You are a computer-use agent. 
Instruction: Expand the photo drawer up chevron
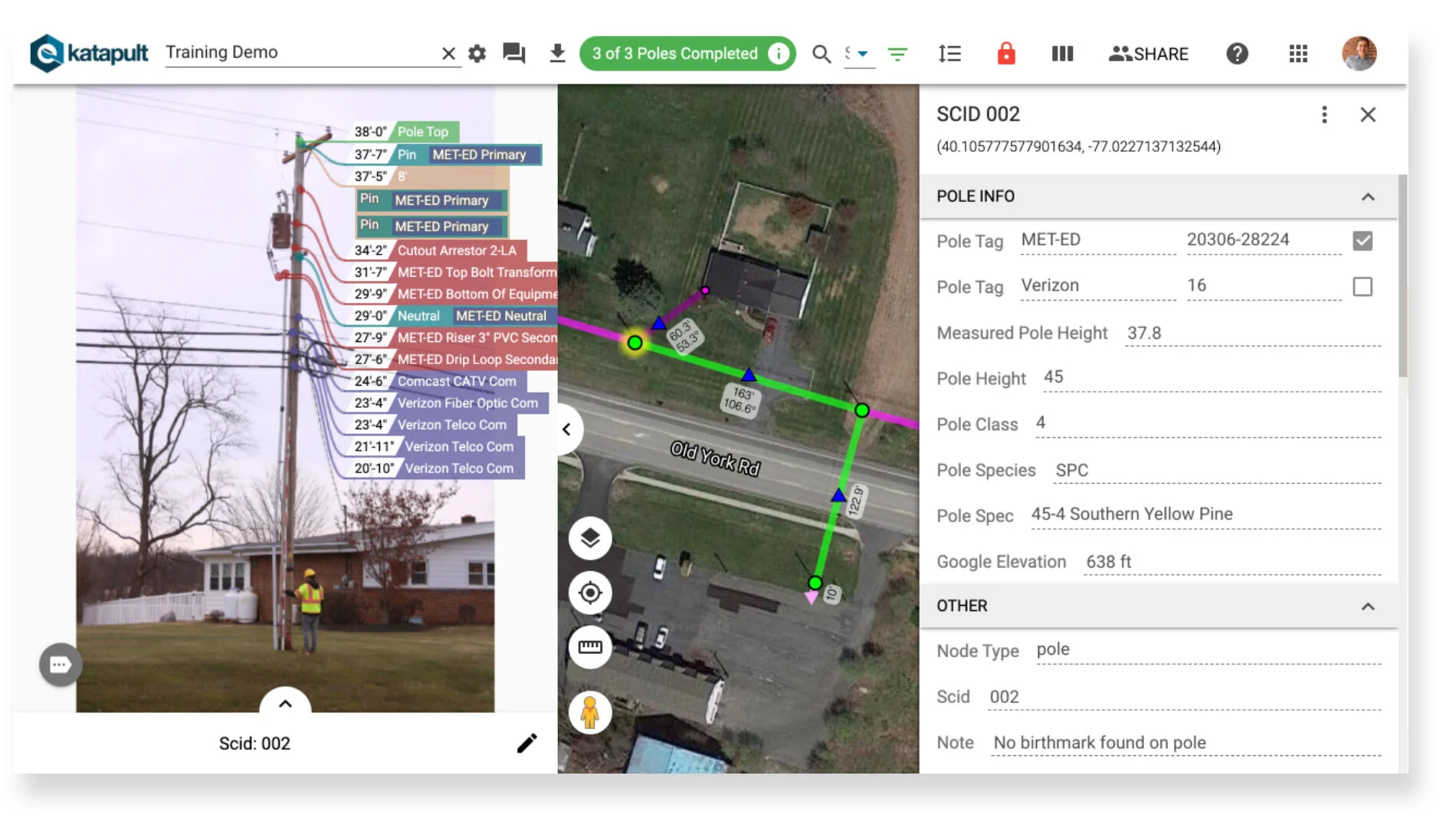(x=285, y=702)
